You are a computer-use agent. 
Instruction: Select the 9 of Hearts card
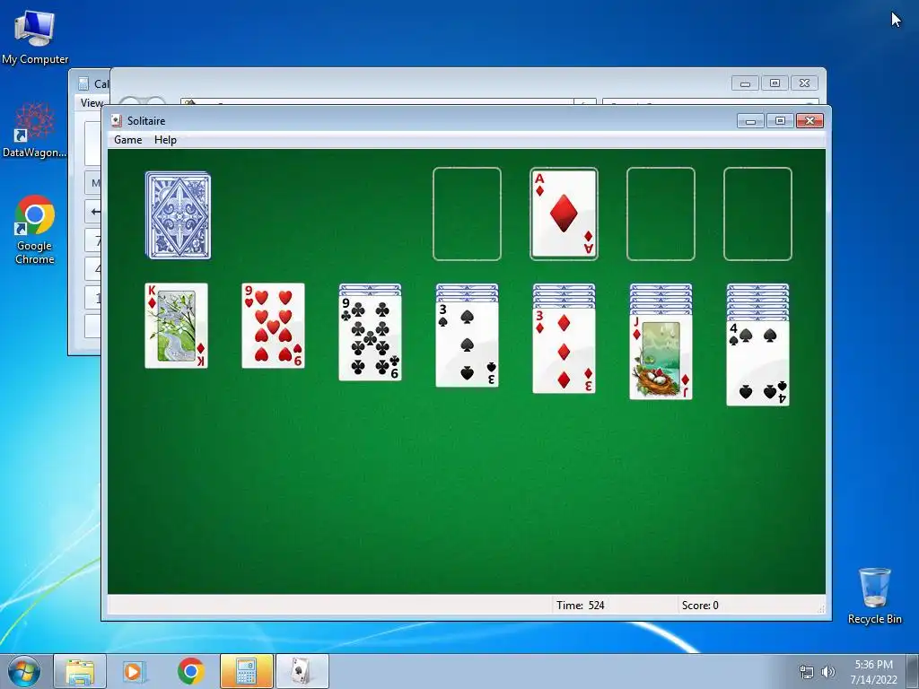[x=273, y=326]
